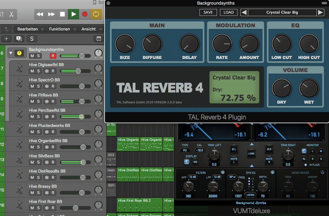Click SAVE in the TAL Reverb window

click(x=208, y=12)
